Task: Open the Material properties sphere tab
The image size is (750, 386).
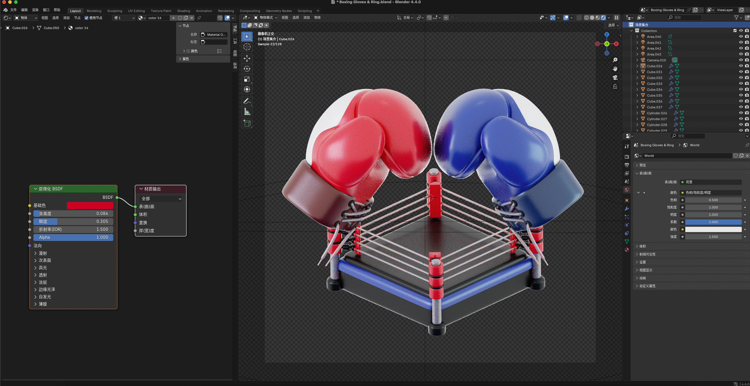Action: click(x=627, y=250)
